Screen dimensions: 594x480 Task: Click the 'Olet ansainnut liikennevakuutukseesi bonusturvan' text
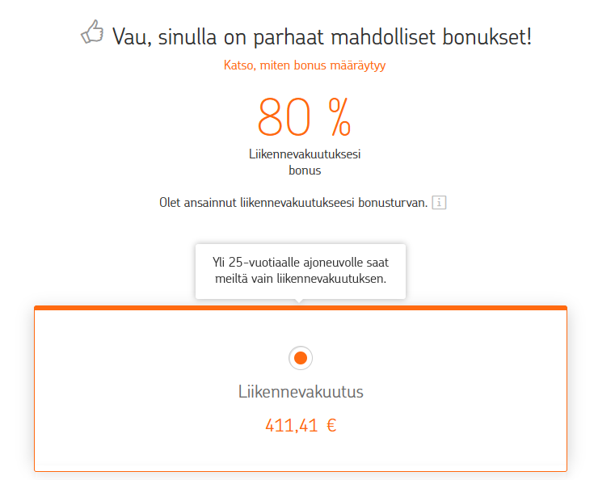293,203
